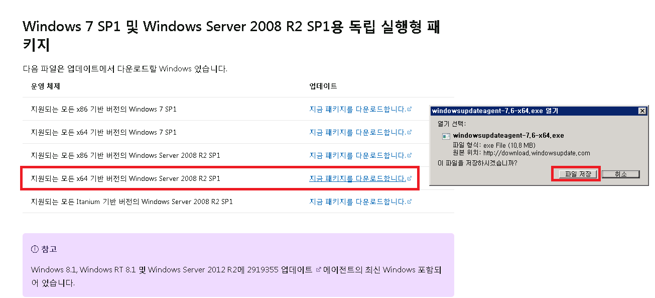Viewport: 655px width, 298px height.
Task: Click the page heading about 독립 실행형 패키지
Action: (232, 36)
